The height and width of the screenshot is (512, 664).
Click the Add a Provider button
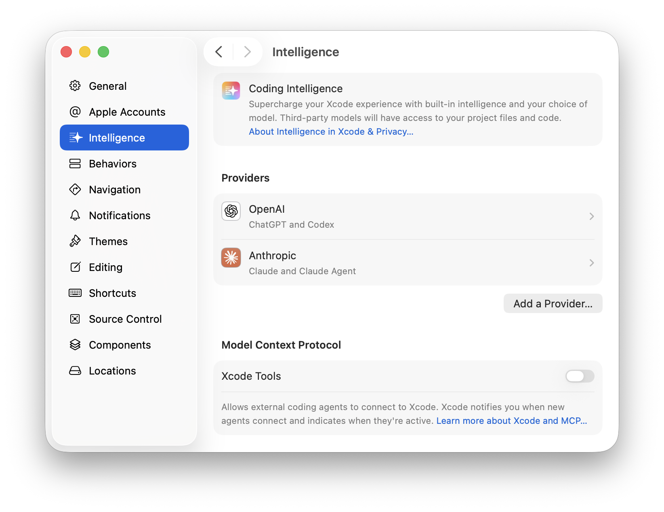pos(553,303)
